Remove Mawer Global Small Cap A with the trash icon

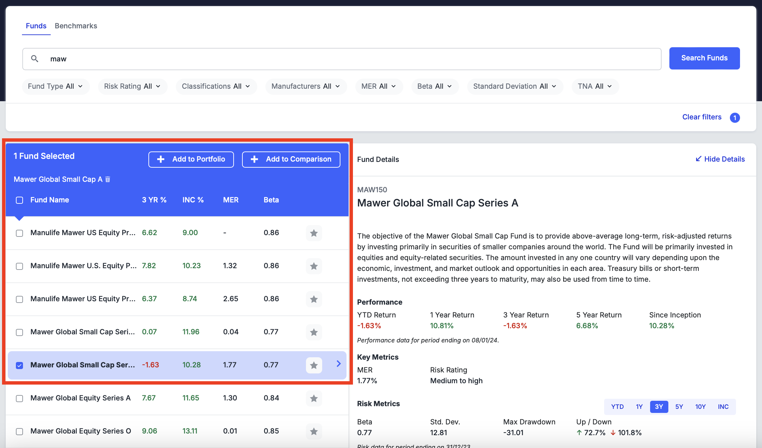pos(108,179)
